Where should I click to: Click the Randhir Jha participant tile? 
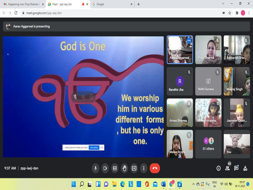coord(180,81)
